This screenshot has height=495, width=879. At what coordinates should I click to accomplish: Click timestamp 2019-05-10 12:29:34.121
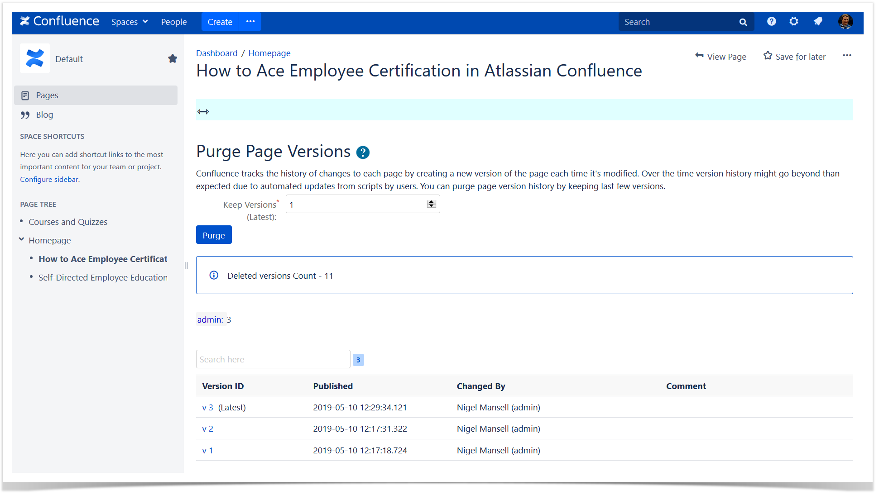tap(360, 407)
